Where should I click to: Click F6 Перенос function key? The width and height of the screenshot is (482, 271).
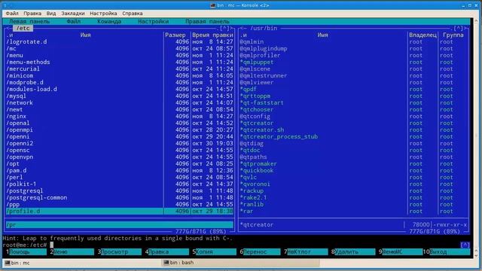click(x=260, y=251)
